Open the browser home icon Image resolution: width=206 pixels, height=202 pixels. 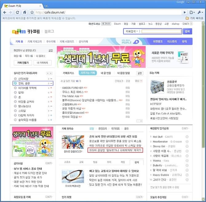[25, 12]
